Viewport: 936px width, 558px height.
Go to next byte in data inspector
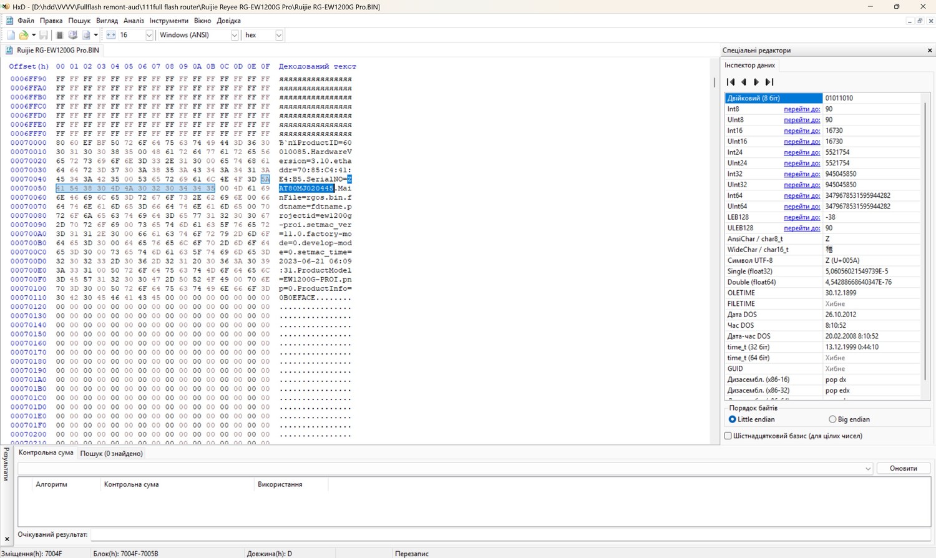756,82
